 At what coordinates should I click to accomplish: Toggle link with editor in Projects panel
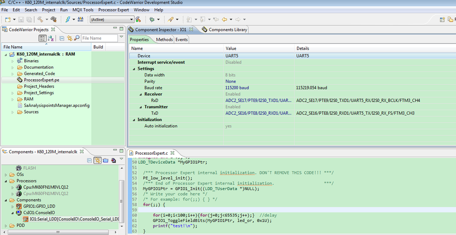pos(70,38)
